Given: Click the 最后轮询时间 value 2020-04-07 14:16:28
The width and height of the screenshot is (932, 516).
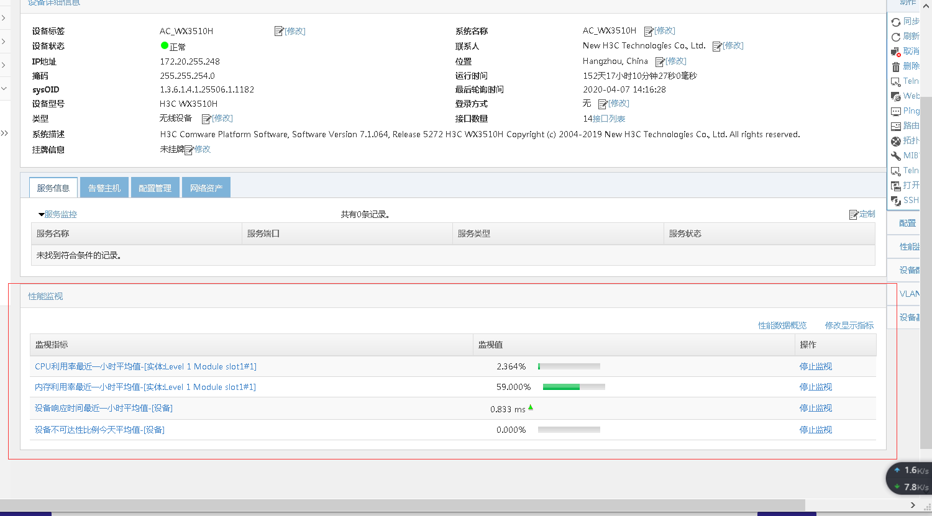Looking at the screenshot, I should point(624,89).
